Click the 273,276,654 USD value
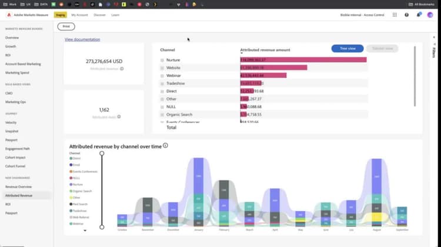Screen dimensions: 441x247 pos(104,61)
